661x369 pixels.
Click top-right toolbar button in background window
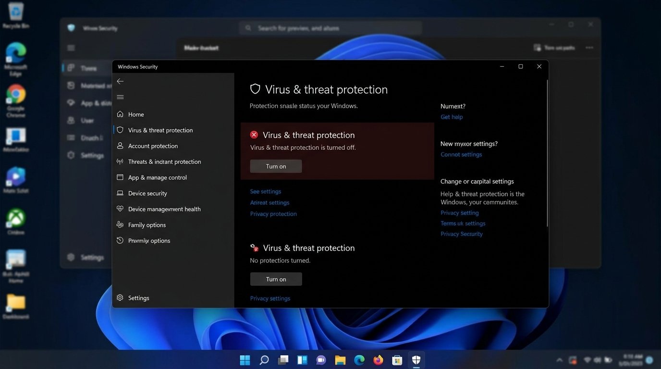coord(554,48)
